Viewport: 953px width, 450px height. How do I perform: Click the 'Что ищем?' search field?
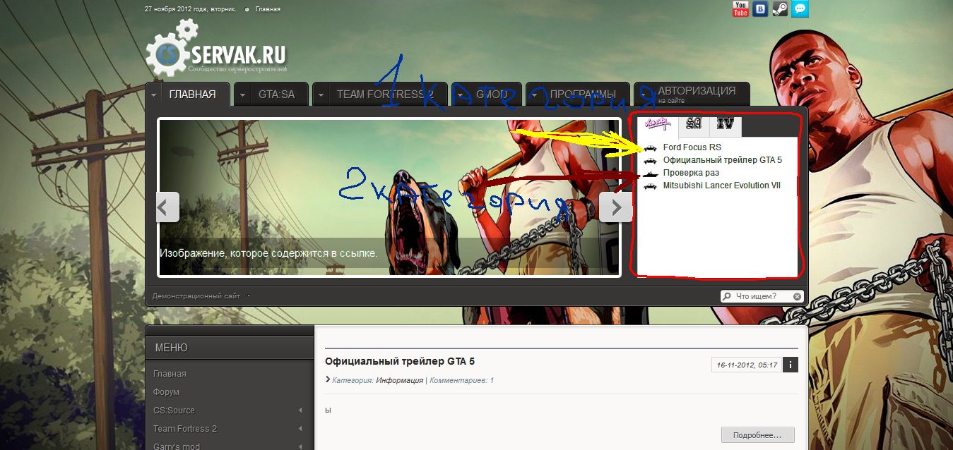760,297
